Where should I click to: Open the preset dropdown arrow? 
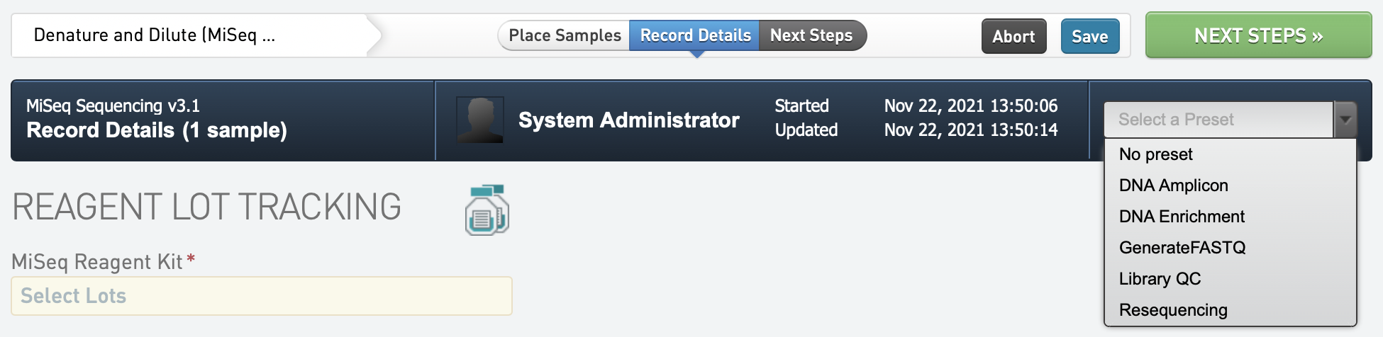[x=1345, y=120]
